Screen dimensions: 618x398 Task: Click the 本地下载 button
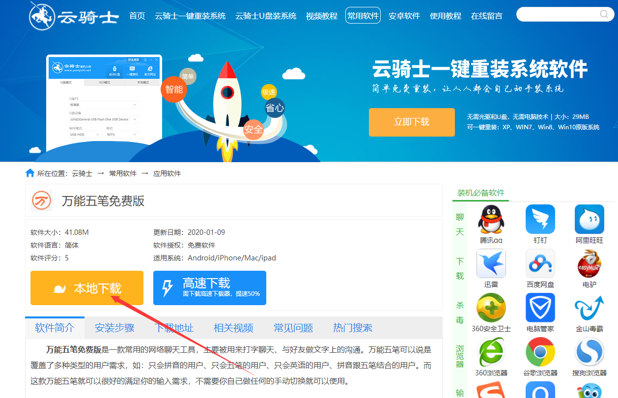tap(87, 288)
